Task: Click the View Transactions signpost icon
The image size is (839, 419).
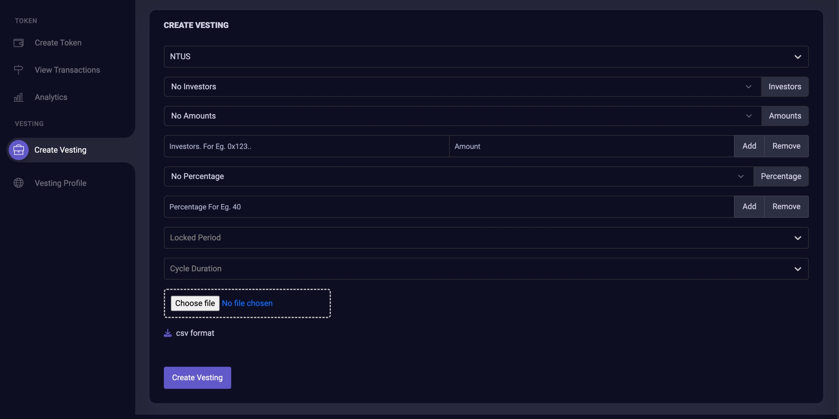Action: [19, 70]
